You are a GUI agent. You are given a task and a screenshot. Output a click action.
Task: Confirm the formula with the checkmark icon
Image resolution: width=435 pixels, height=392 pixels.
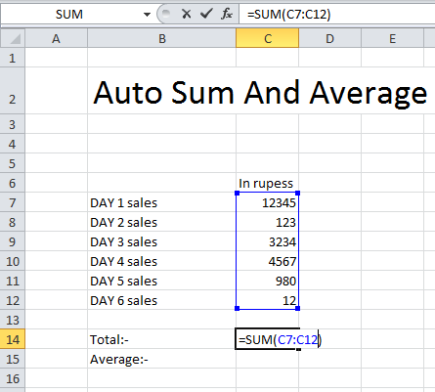coord(206,14)
